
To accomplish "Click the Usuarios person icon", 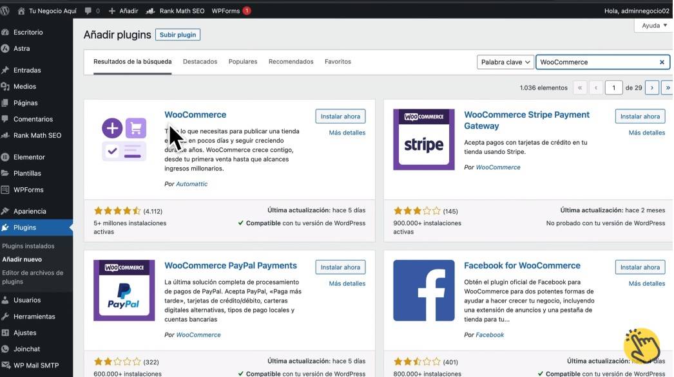I will [5, 300].
